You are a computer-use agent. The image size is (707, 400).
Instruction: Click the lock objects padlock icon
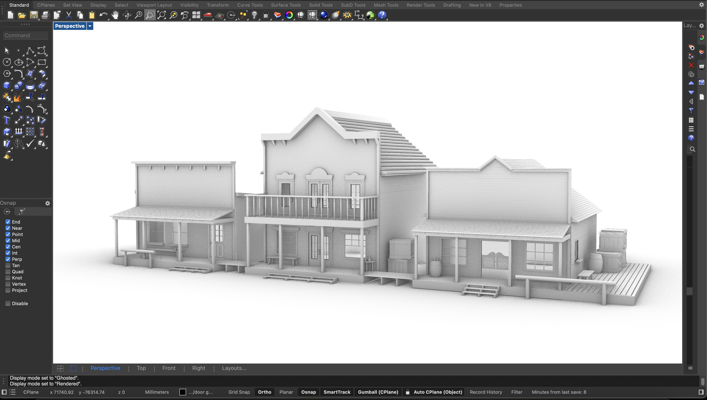(266, 15)
